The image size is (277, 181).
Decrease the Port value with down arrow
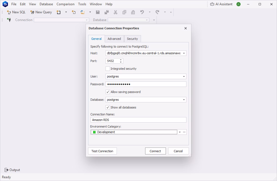(121, 62)
